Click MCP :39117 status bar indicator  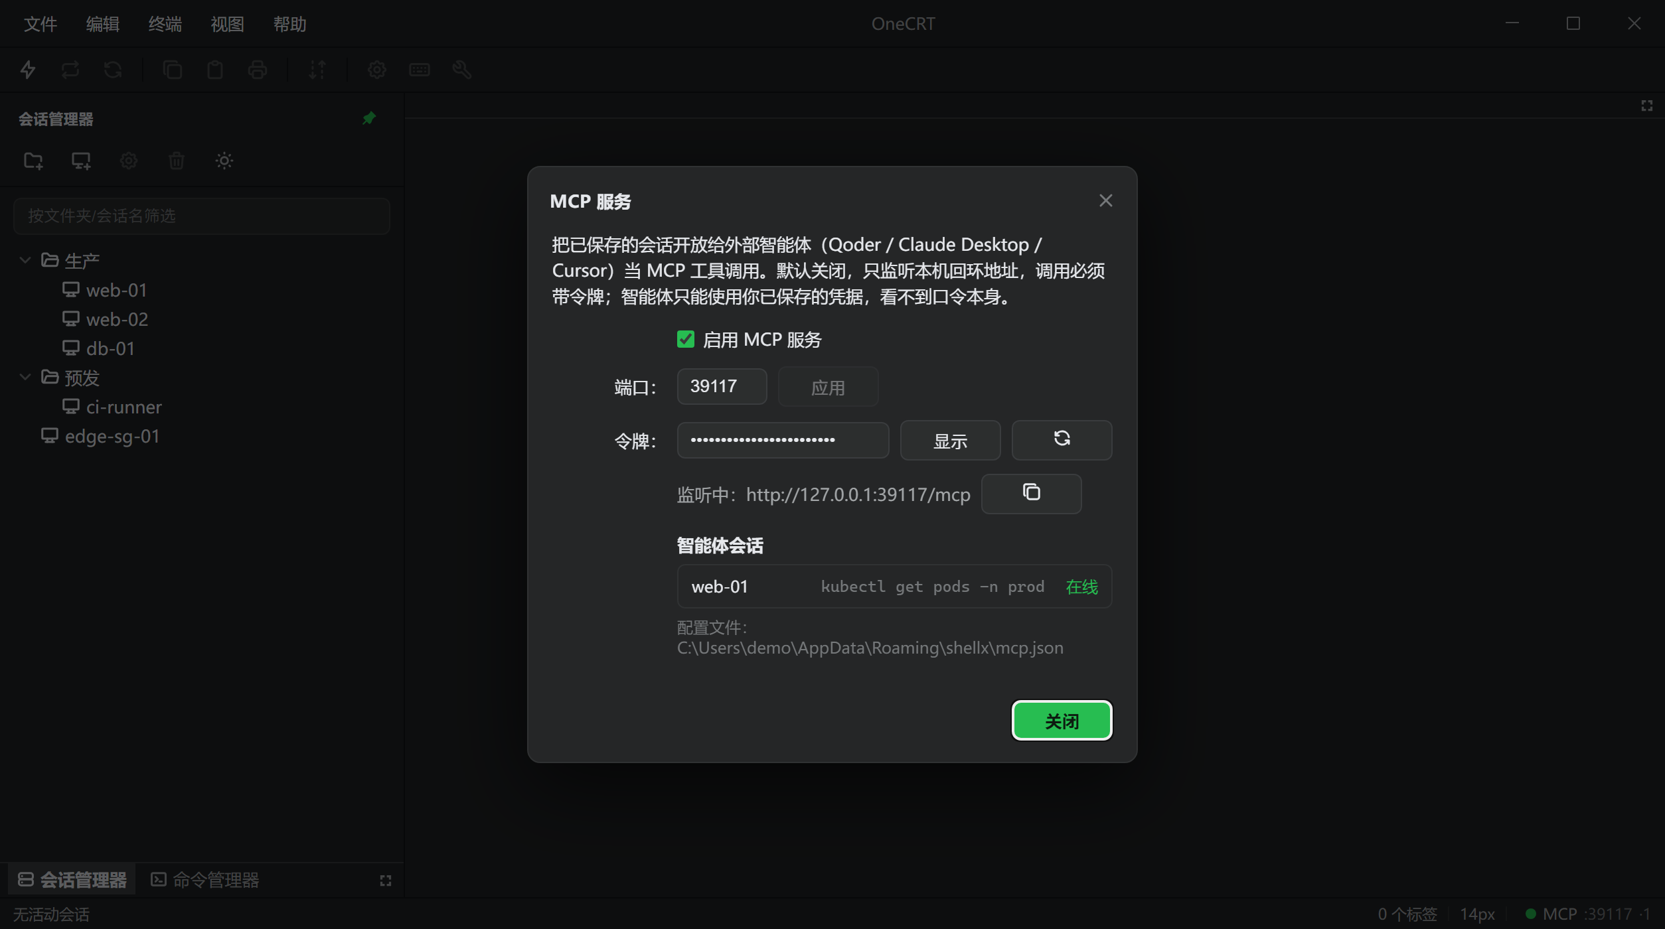1587,914
